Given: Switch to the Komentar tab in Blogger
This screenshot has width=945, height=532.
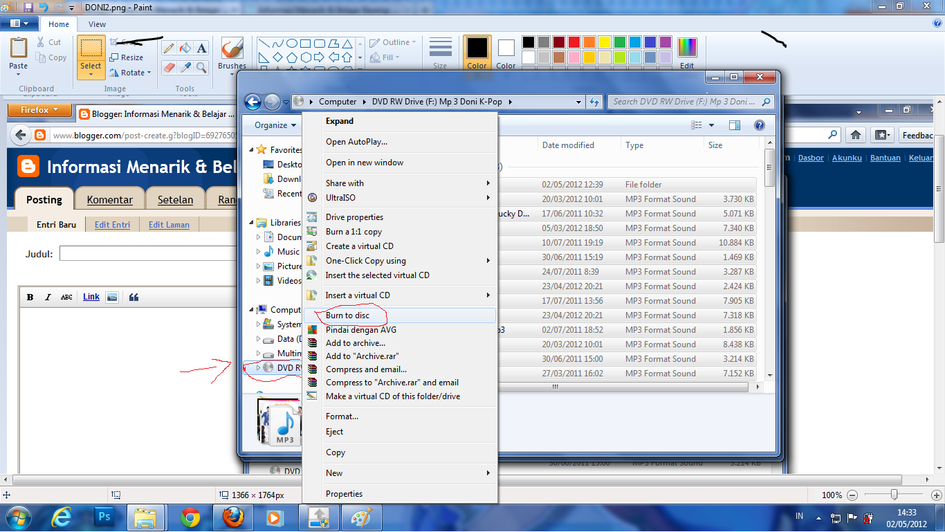Looking at the screenshot, I should click(109, 199).
